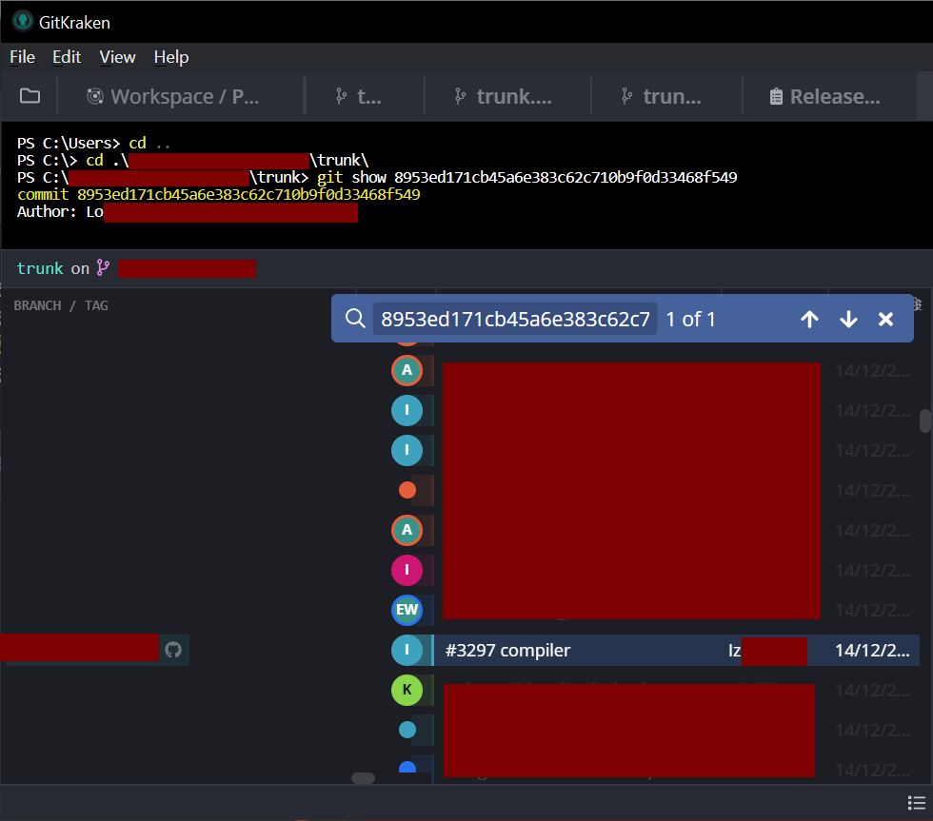Expand the BRANCH / TAG section
Viewport: 933px width, 821px height.
click(x=64, y=304)
